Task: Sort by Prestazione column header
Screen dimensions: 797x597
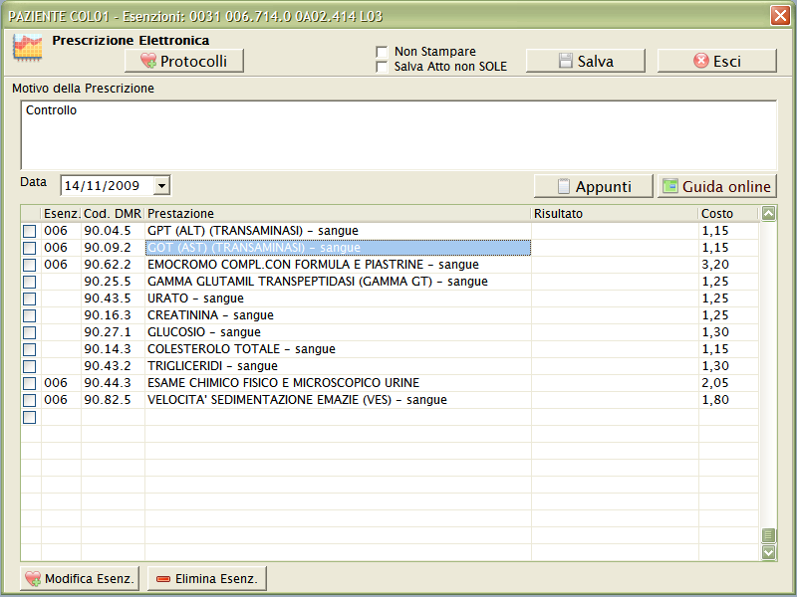Action: tap(337, 213)
